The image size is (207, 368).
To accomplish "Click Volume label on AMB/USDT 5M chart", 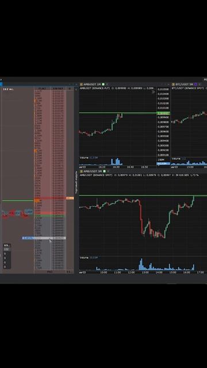I will click(84, 258).
